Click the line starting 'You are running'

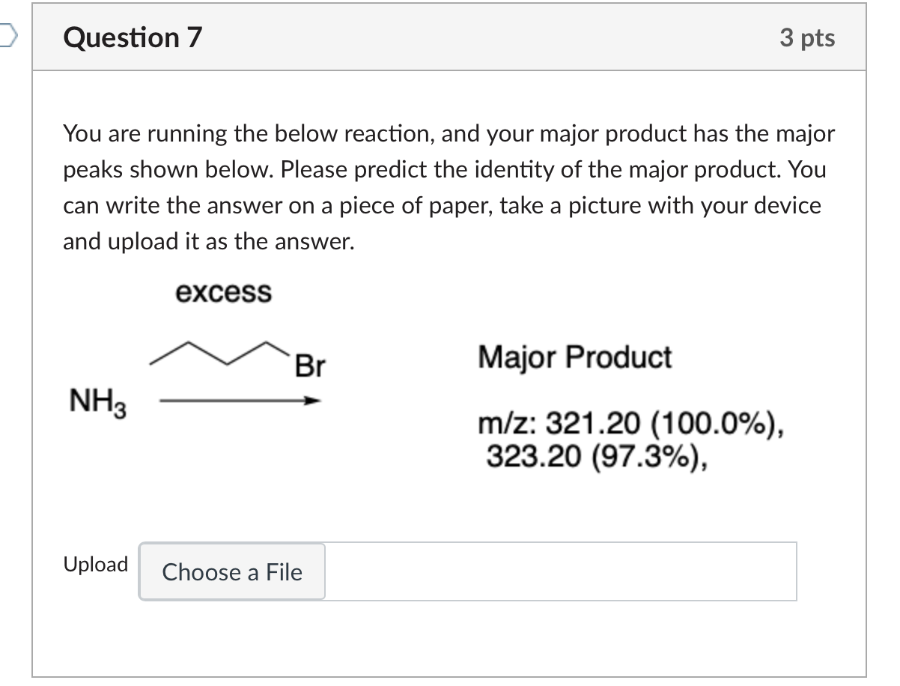pos(449,134)
